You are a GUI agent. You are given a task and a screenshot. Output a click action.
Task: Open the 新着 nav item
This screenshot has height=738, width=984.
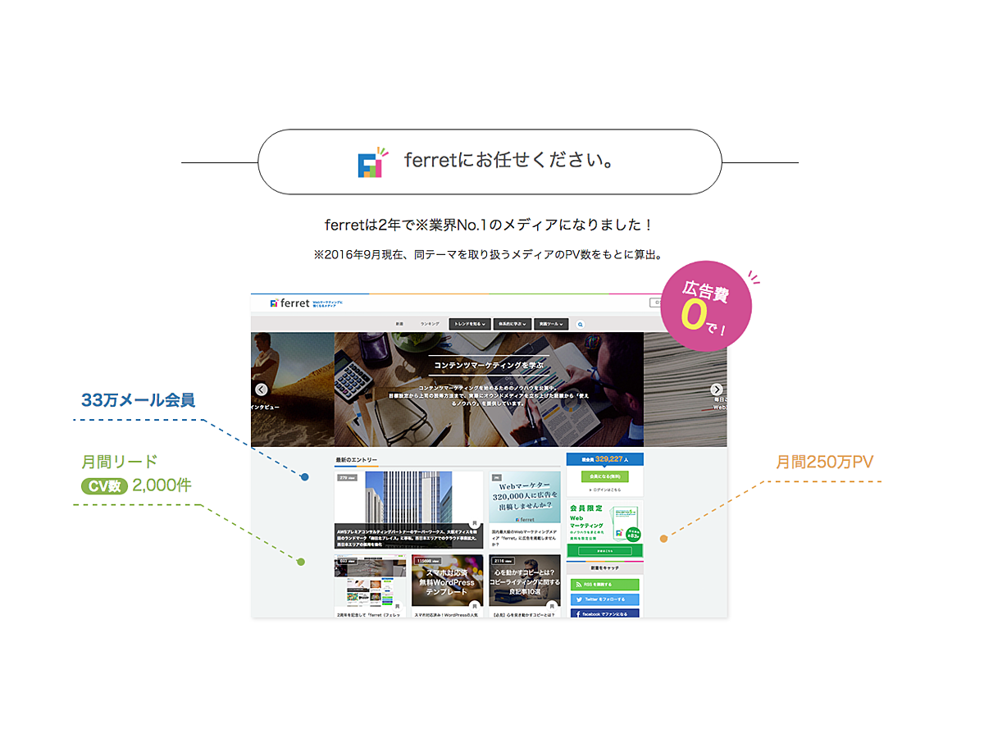[399, 324]
